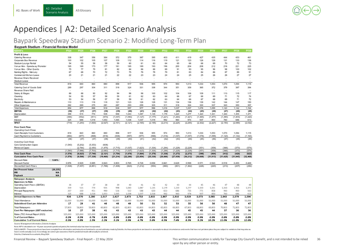The image size is (354, 250).
Task: Select the A2: Detailed Scenario Analysis tab
Action: (x=58, y=10)
